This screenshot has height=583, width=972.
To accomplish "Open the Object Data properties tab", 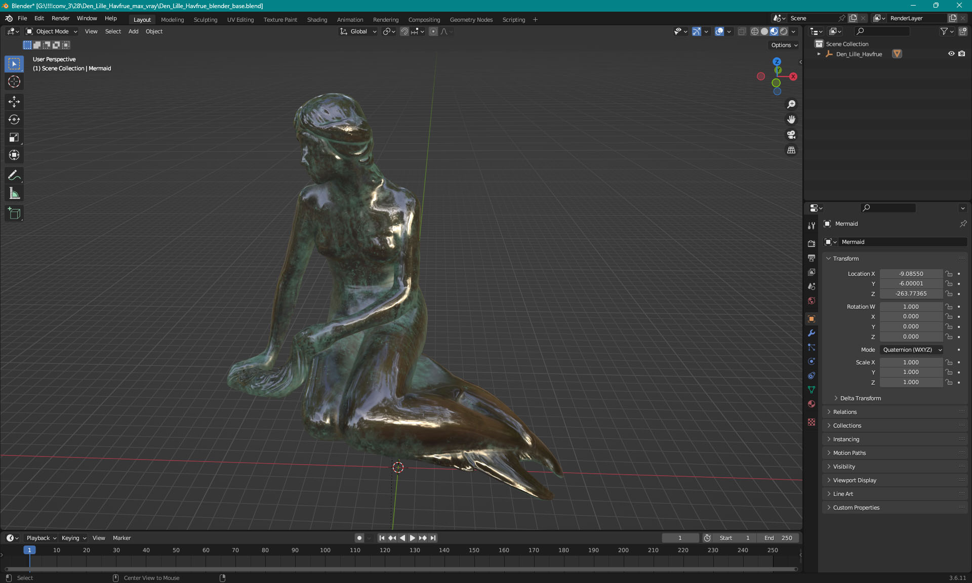I will pyautogui.click(x=812, y=390).
